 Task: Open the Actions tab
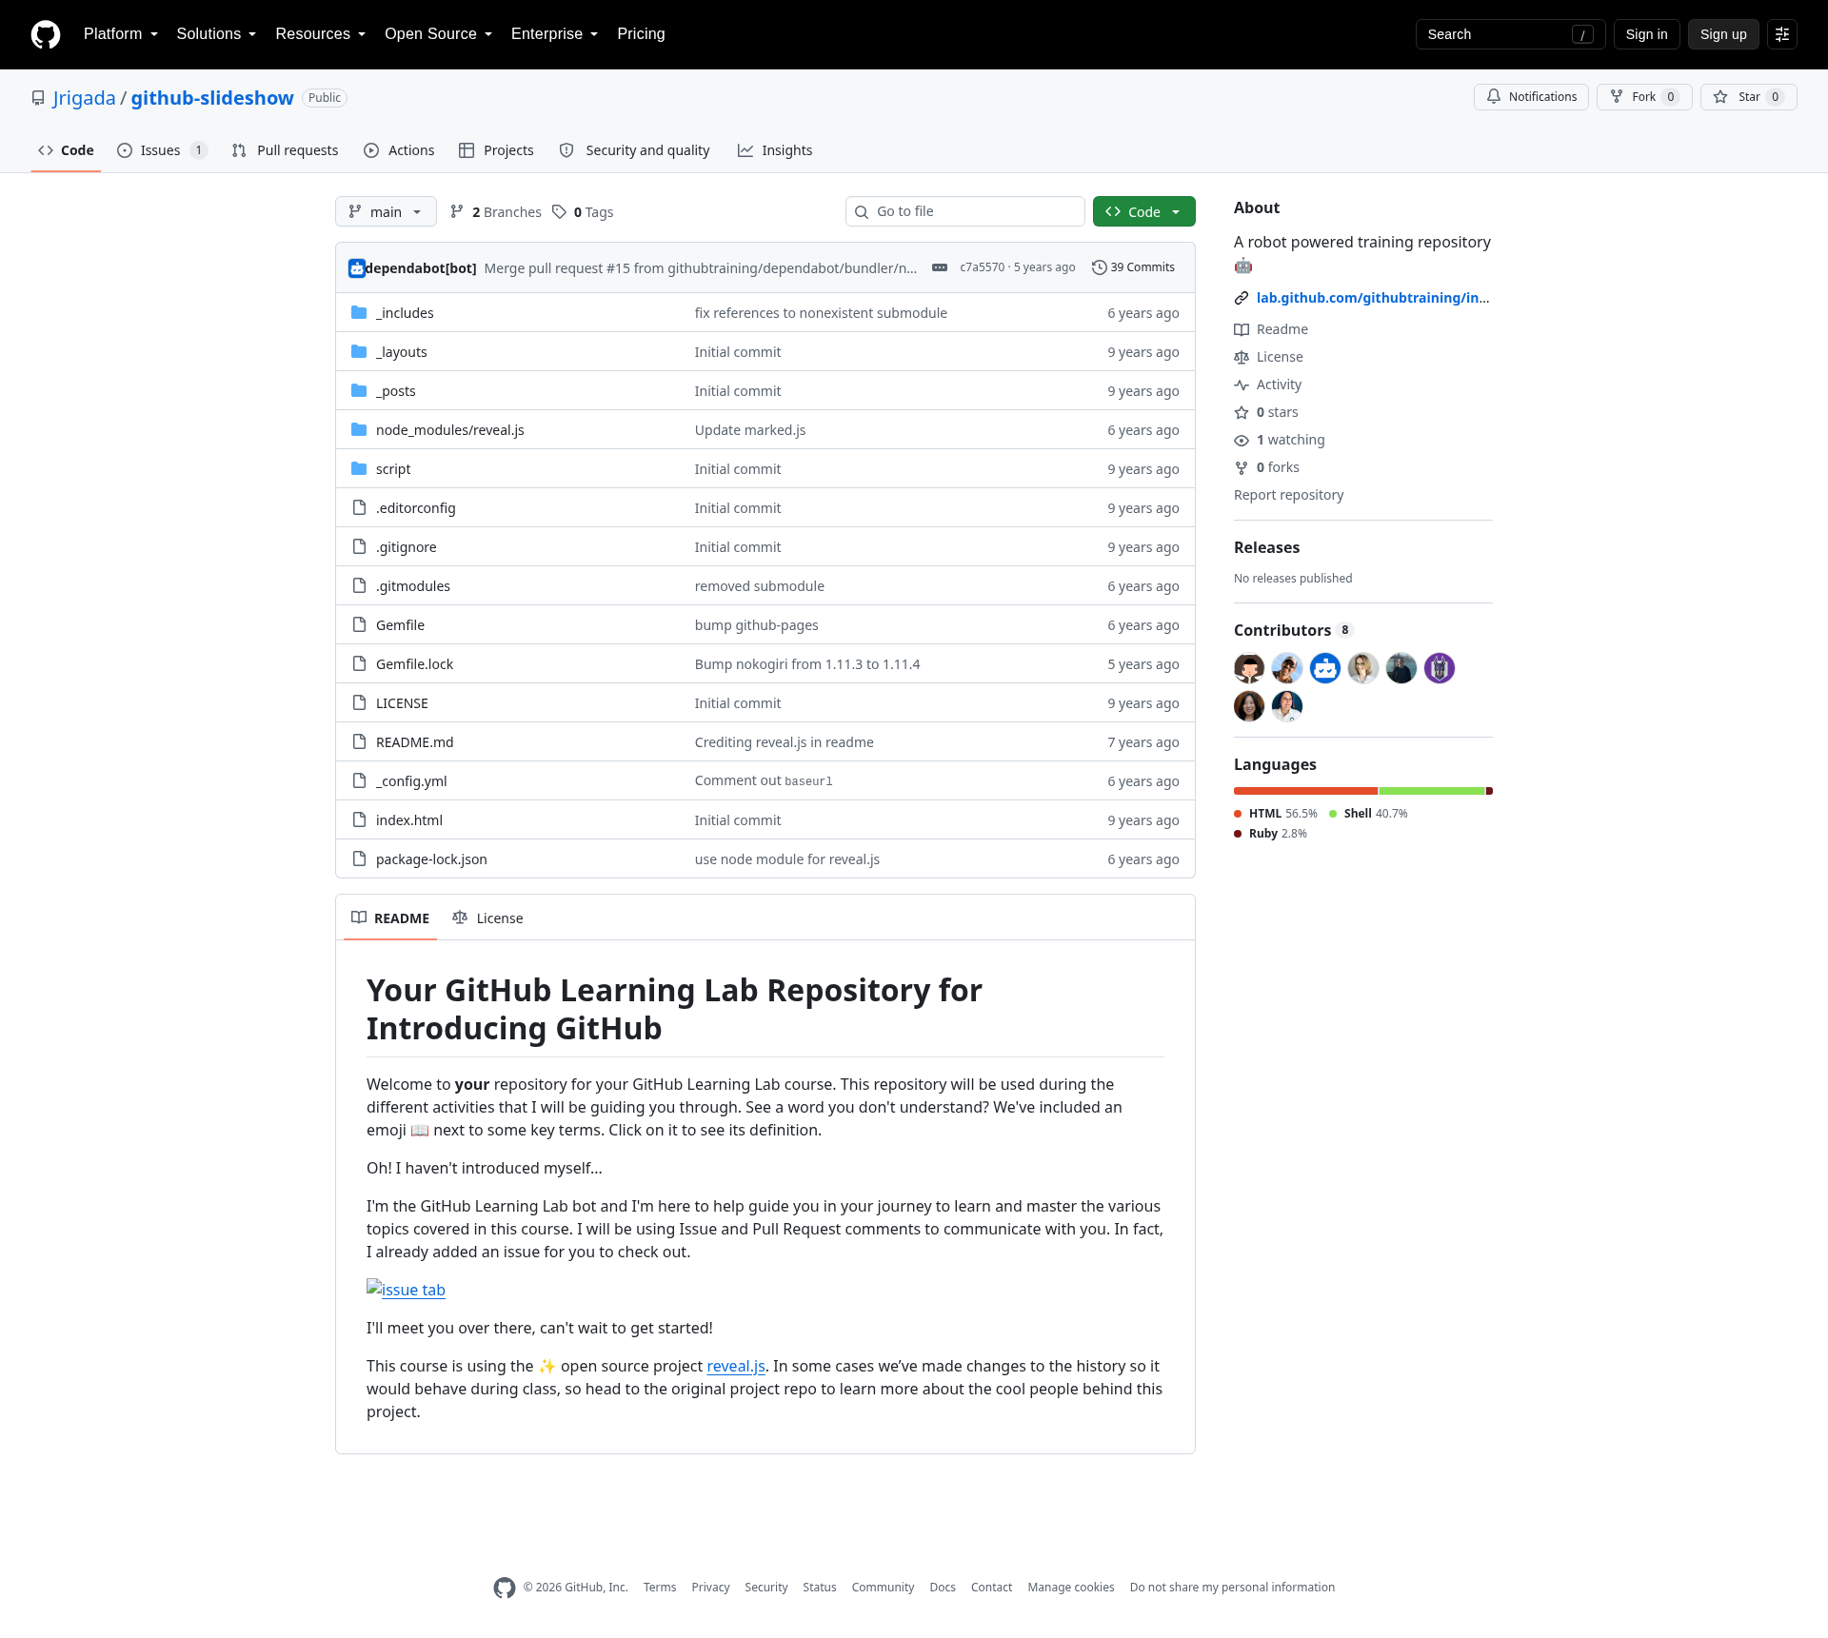click(399, 150)
